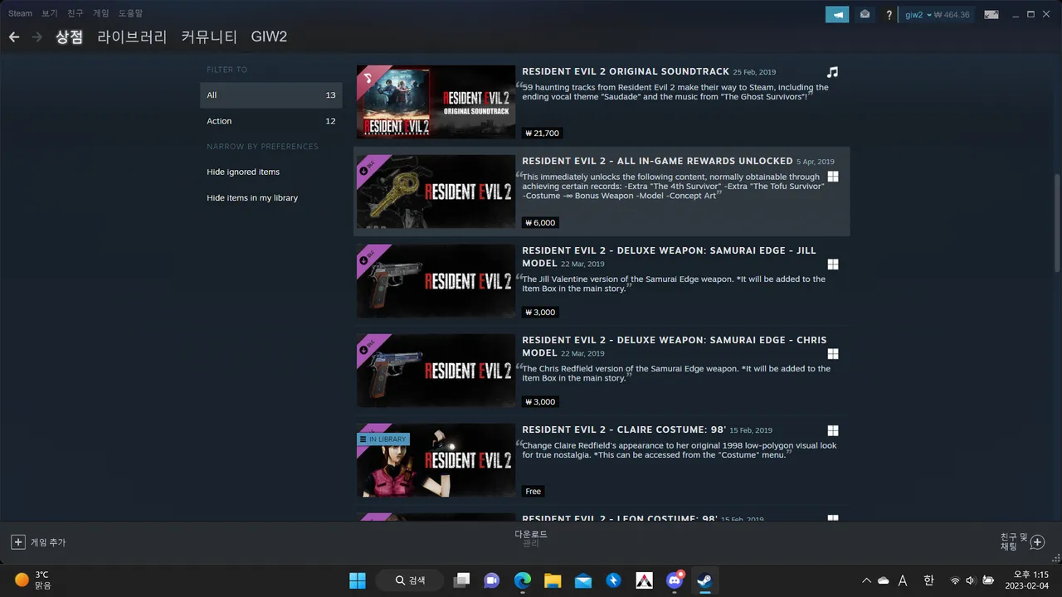Open the 게임 menu
This screenshot has height=597, width=1062.
100,13
